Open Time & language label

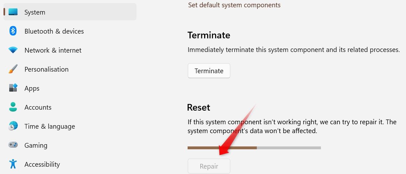[50, 126]
